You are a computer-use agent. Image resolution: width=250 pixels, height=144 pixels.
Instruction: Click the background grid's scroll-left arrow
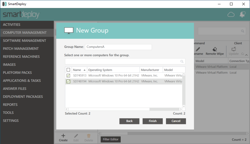(x=99, y=134)
